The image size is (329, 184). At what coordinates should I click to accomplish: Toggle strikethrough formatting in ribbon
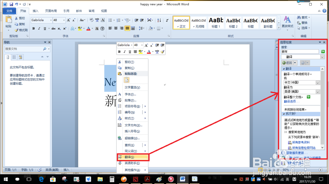pos(54,28)
